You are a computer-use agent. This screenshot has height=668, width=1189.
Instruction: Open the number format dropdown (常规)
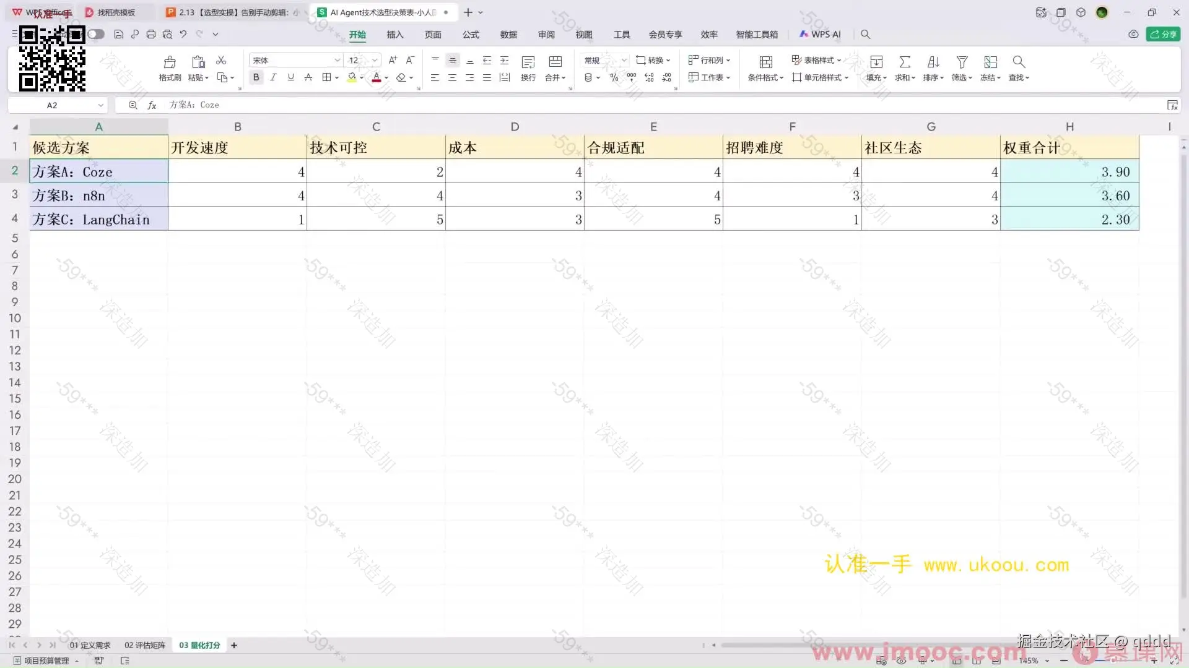tap(624, 60)
